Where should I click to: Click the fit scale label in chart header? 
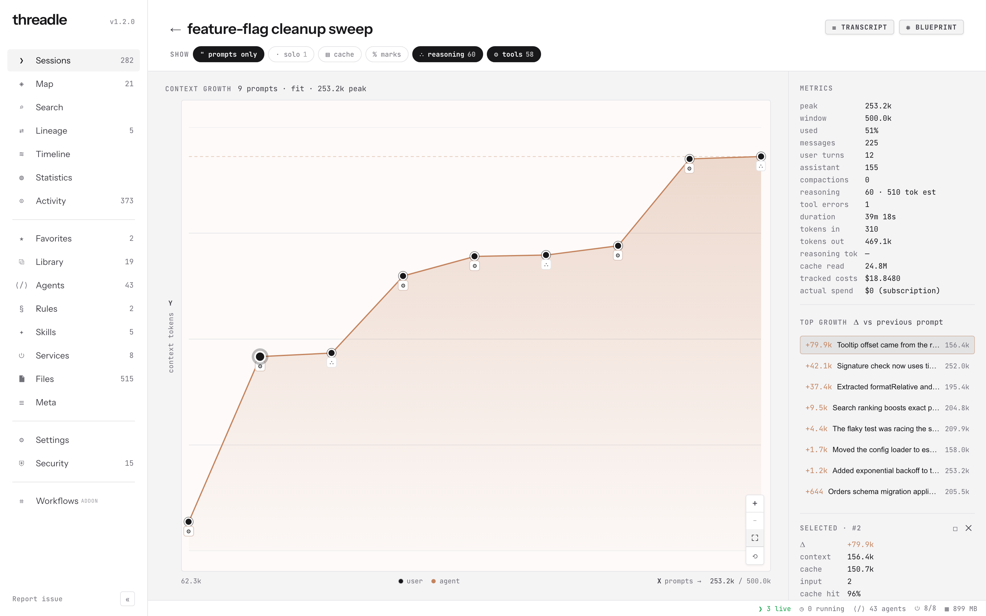coord(297,89)
